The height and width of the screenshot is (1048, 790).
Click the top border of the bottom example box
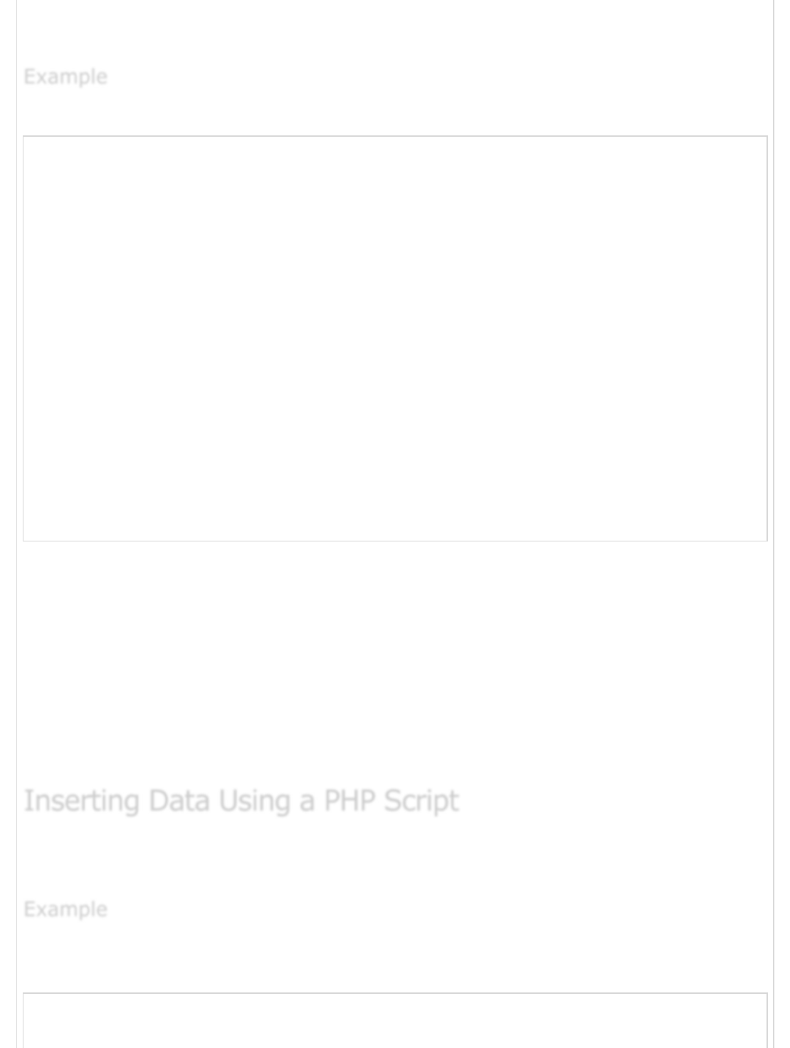coord(395,993)
